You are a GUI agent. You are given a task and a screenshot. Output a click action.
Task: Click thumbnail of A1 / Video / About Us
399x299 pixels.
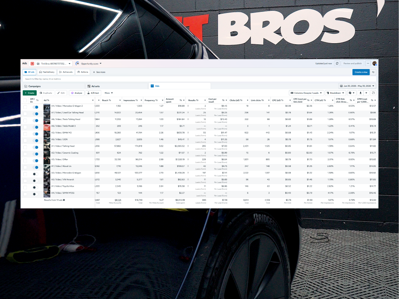coord(47,167)
